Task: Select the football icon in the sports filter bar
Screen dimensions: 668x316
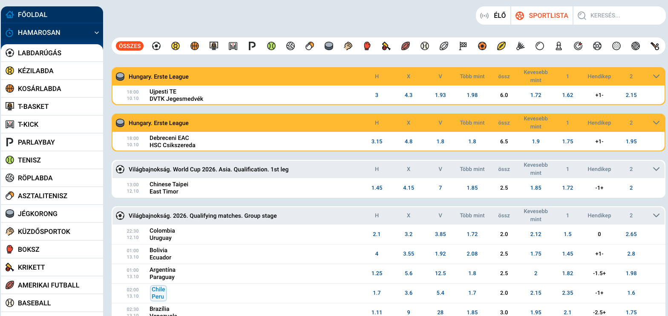Action: [156, 46]
